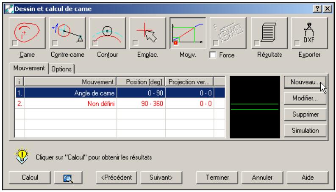Start the Simulation button

(x=305, y=130)
